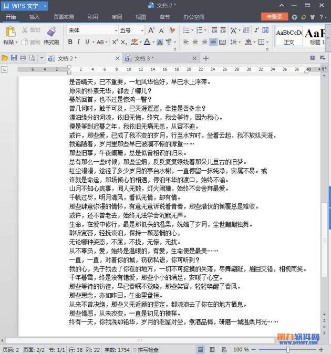This screenshot has width=331, height=354.
Task: Align text right
Action: click(204, 42)
